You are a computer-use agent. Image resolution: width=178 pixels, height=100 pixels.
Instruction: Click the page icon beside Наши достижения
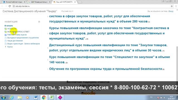click(x=6, y=41)
